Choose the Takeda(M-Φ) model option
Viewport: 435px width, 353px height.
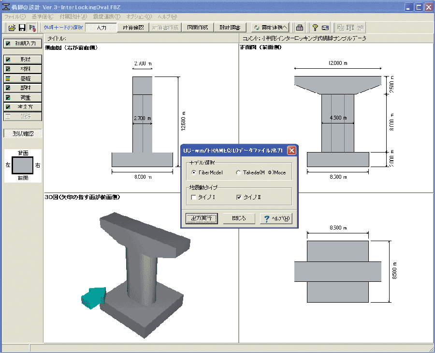pyautogui.click(x=238, y=172)
